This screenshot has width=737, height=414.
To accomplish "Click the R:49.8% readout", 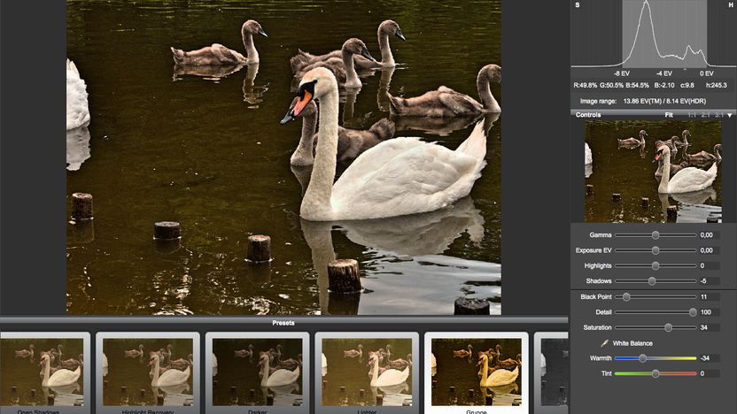I will click(586, 86).
